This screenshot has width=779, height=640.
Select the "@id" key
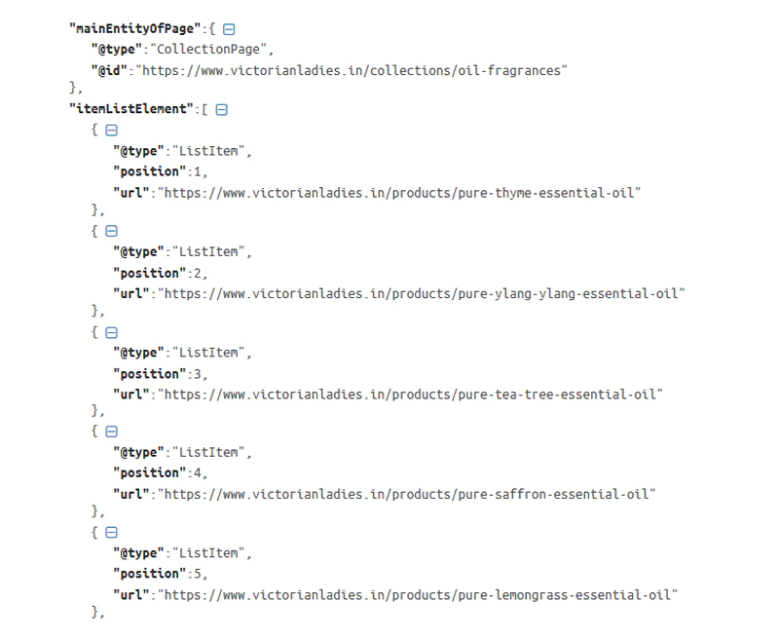pos(110,70)
